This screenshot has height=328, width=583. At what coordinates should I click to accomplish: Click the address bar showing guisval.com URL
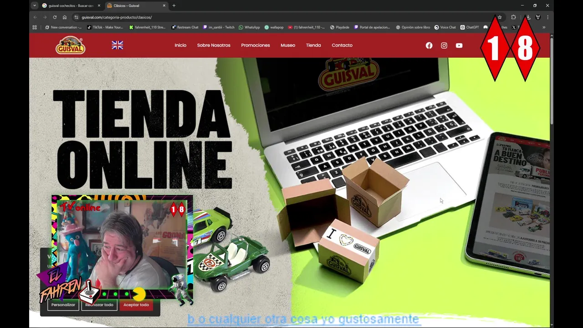tap(287, 17)
